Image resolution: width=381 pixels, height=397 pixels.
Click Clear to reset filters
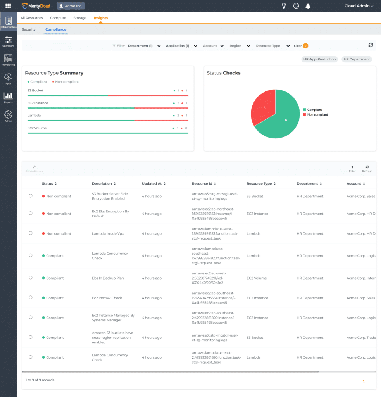298,46
